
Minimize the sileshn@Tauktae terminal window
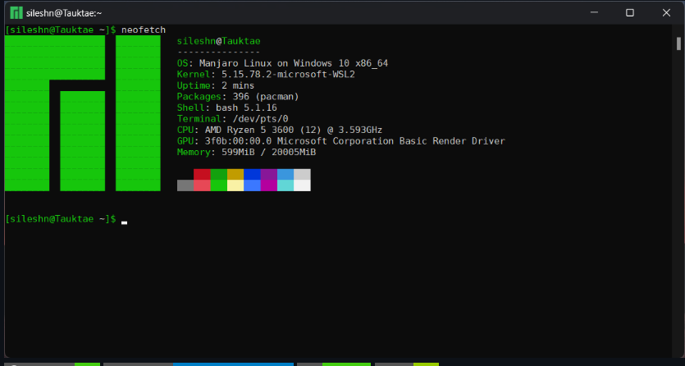coord(594,12)
